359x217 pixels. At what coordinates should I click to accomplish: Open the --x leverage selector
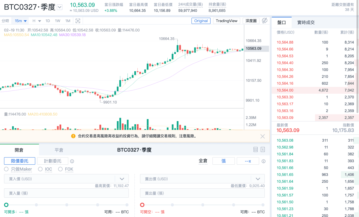point(248,161)
